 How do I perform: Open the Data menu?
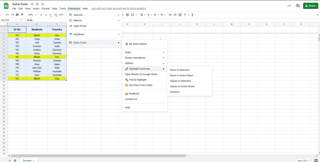[54, 9]
